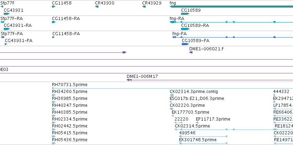293x145 pixels.
Task: Click the CR43930 gene arrow glyph
Action: (x=97, y=7)
